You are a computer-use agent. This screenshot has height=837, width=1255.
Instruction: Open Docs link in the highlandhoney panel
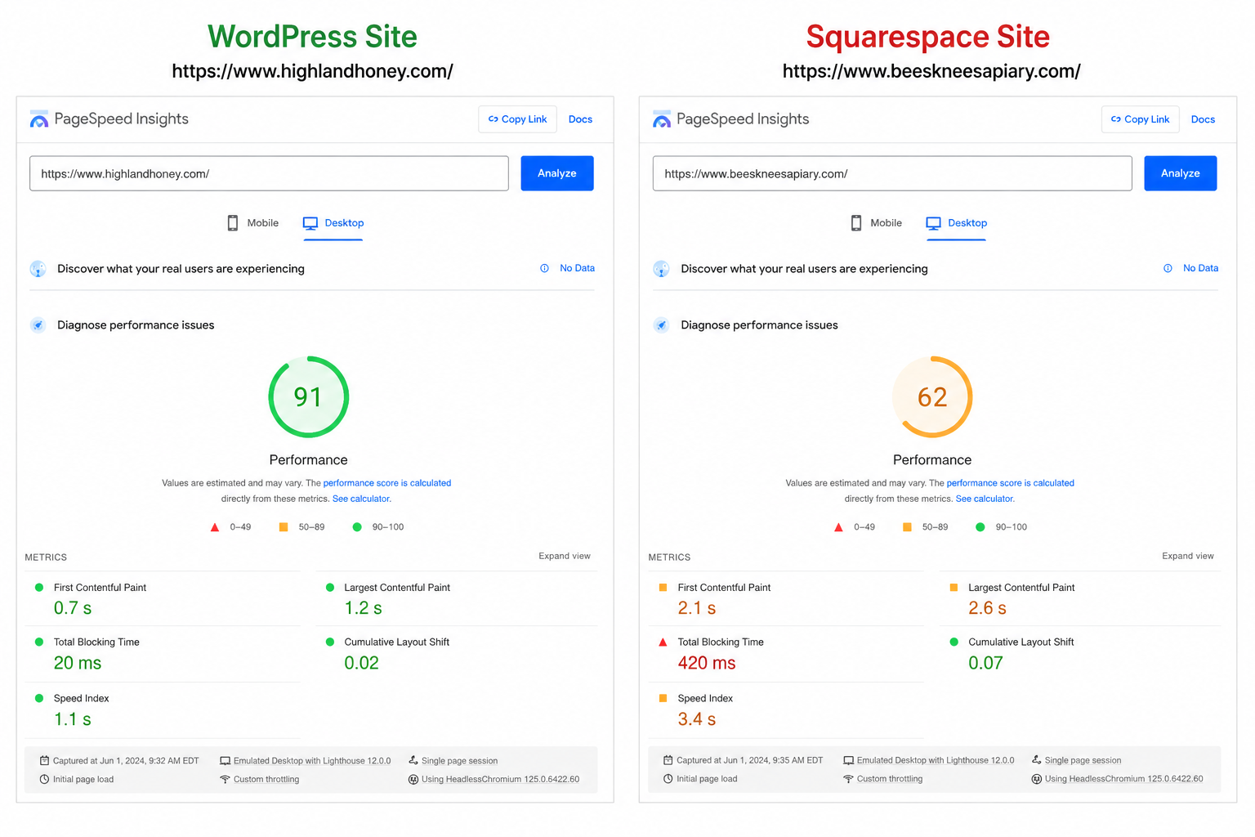coord(580,119)
